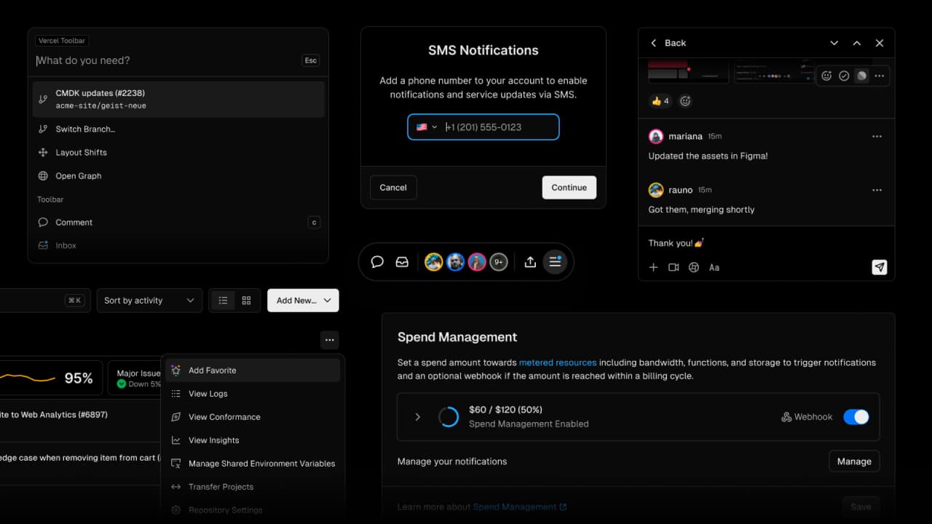Switch to list view layout

223,301
